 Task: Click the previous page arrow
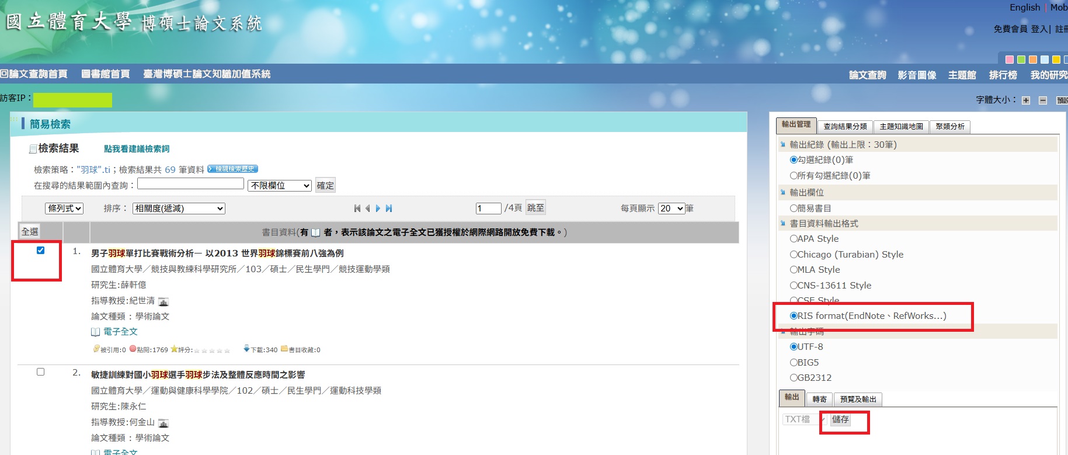[367, 209]
